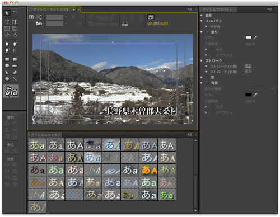
Task: Collapse ストローク (外側) group
Action: tap(206, 72)
